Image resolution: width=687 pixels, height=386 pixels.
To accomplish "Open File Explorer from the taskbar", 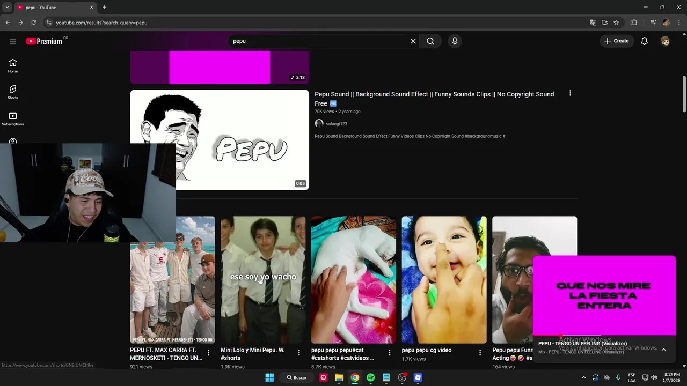I will pos(339,377).
